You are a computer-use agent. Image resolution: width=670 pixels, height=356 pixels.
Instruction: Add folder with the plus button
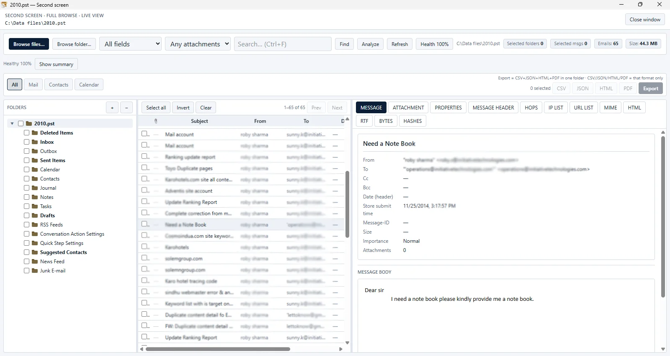click(112, 108)
